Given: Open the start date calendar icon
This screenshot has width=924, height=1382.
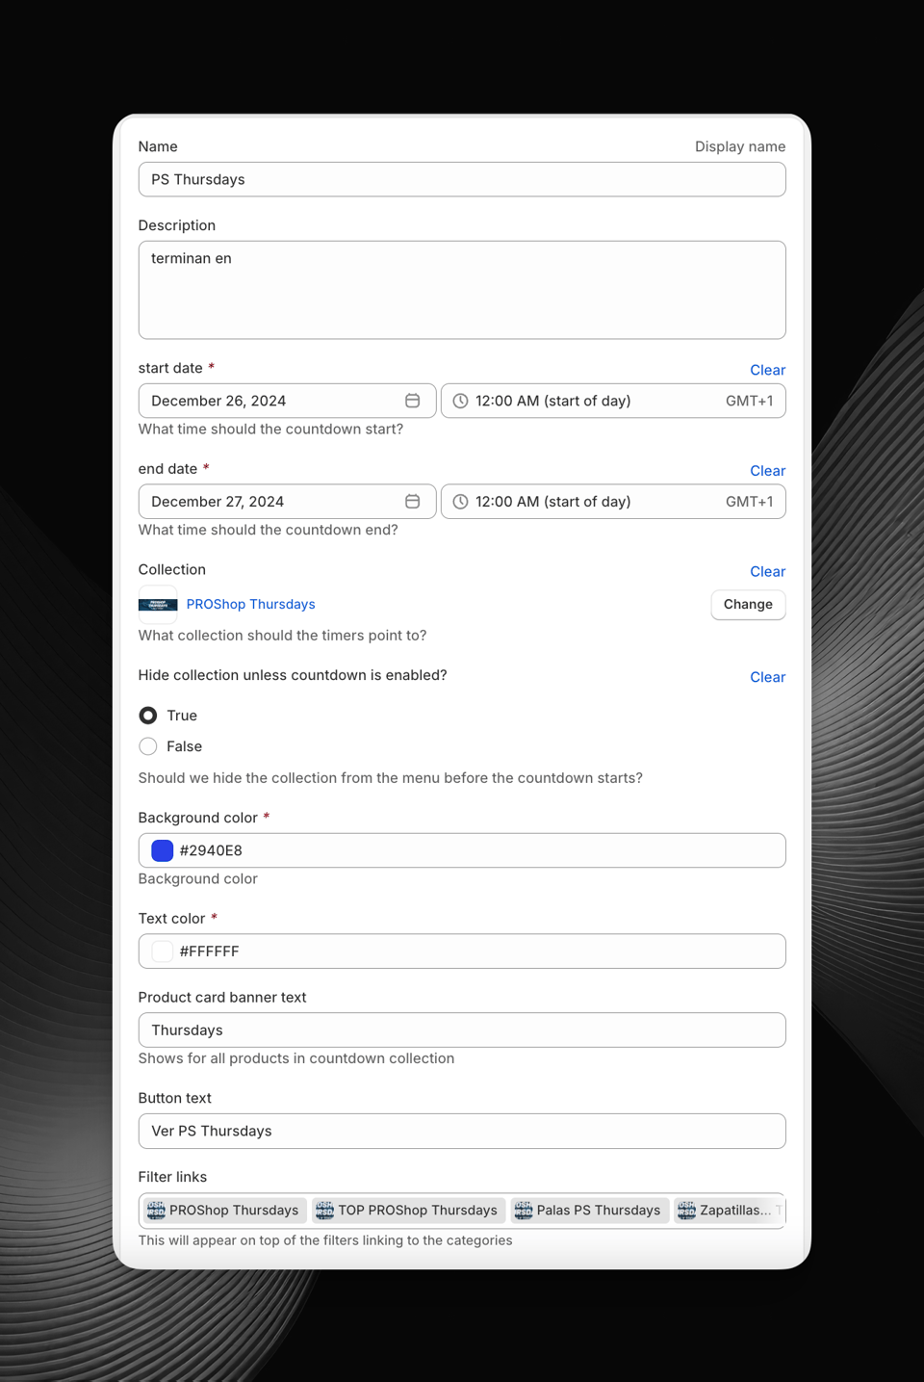Looking at the screenshot, I should 412,401.
